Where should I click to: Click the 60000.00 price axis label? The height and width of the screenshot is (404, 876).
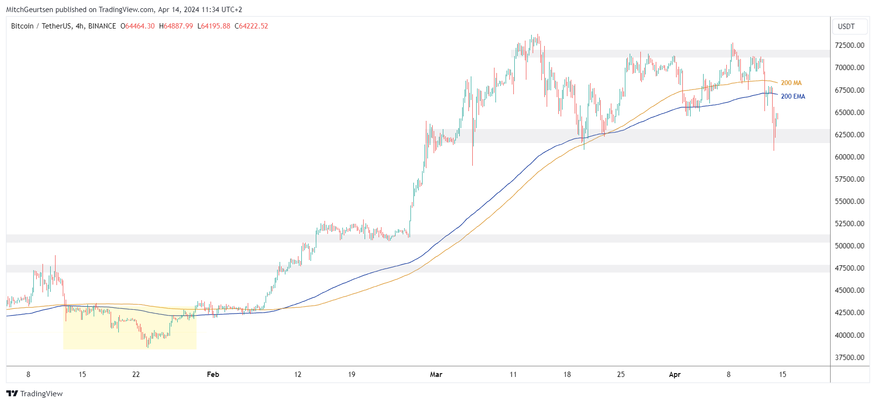(x=849, y=157)
